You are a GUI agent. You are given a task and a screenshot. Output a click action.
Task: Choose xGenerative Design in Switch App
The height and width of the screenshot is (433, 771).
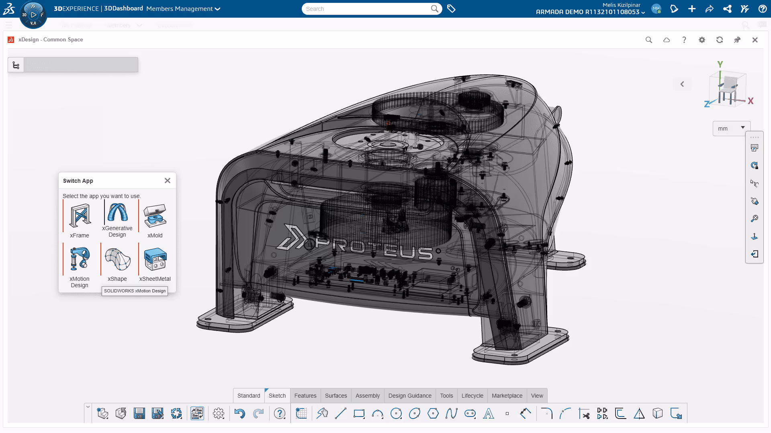[x=117, y=212]
